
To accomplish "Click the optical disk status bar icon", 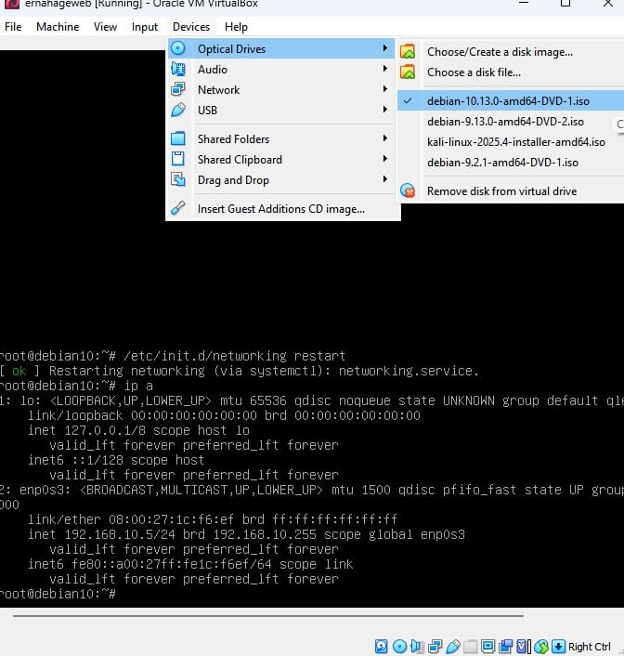I will (400, 647).
